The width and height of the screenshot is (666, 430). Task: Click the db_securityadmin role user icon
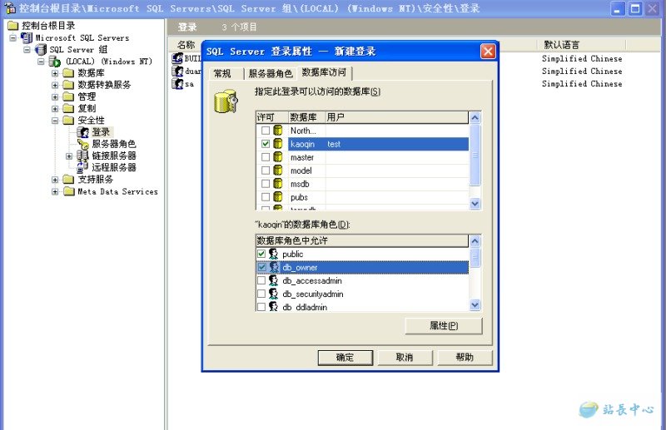coord(274,294)
